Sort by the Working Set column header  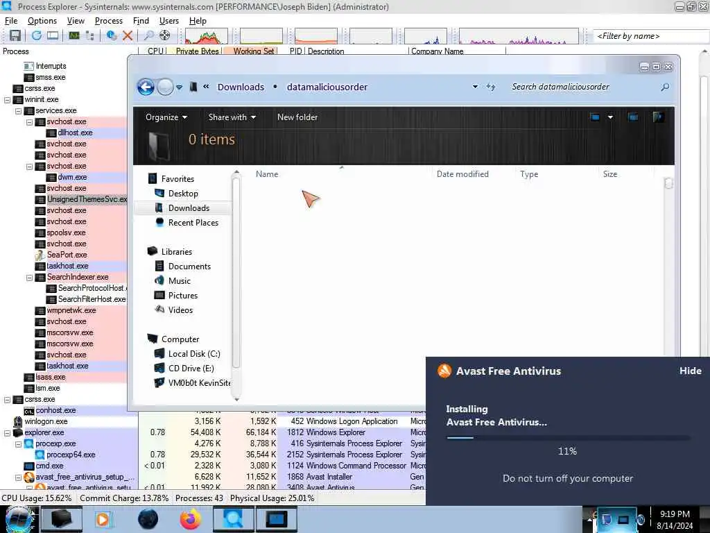[250, 51]
